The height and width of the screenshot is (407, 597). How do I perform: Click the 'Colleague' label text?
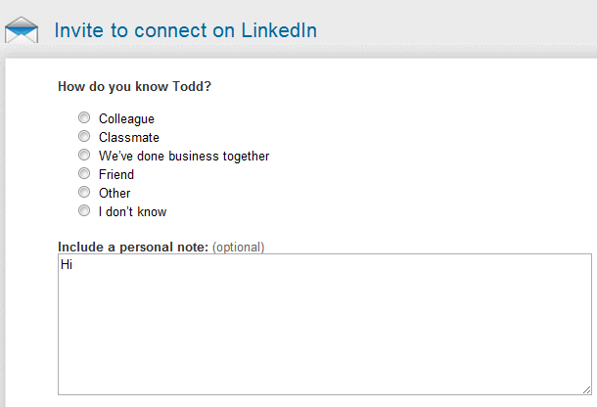(x=126, y=119)
